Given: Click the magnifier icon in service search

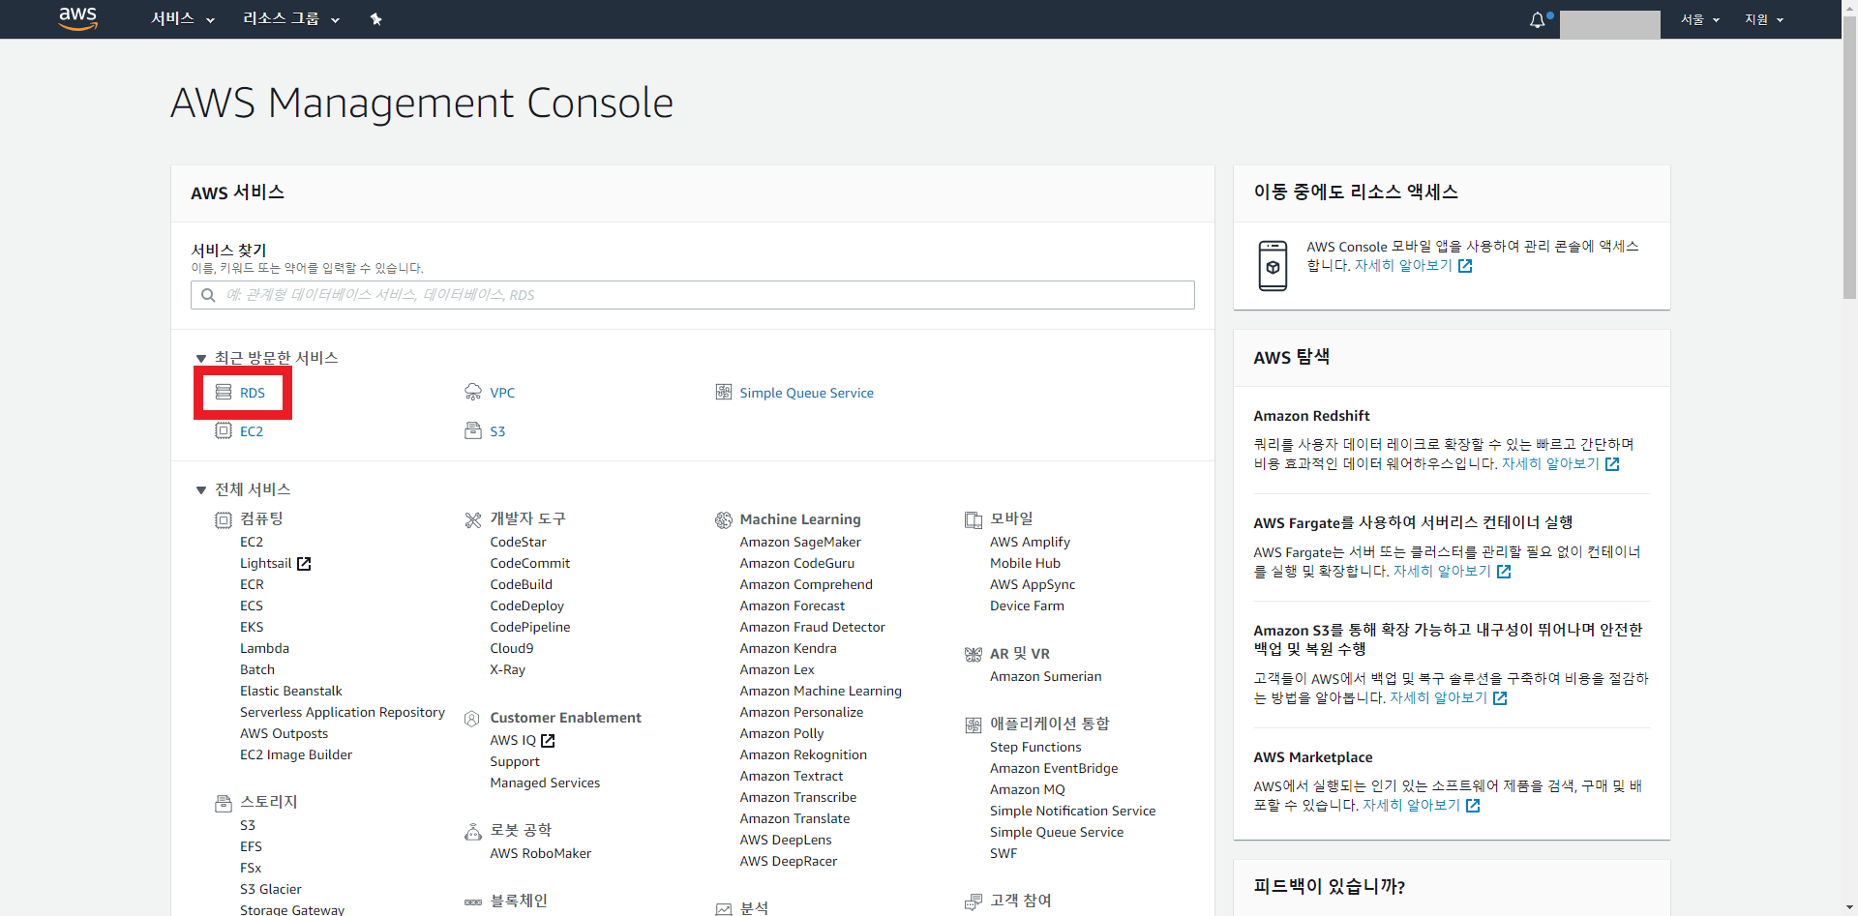Looking at the screenshot, I should click(x=208, y=295).
